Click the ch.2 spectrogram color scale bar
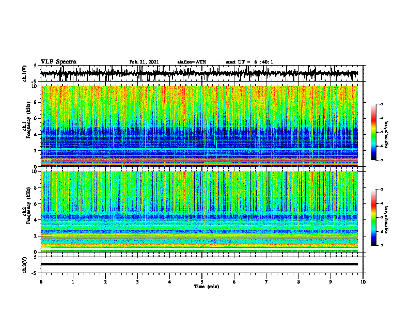 click(373, 217)
